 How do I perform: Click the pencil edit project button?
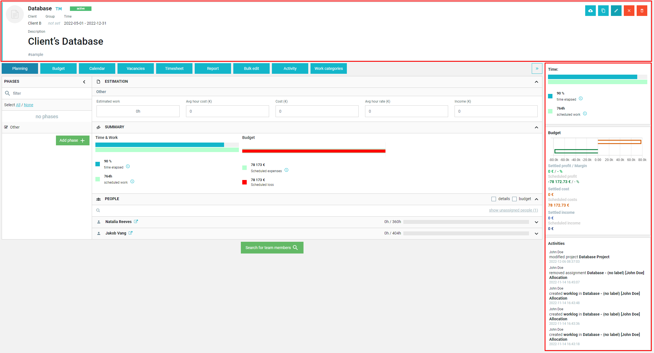[616, 11]
